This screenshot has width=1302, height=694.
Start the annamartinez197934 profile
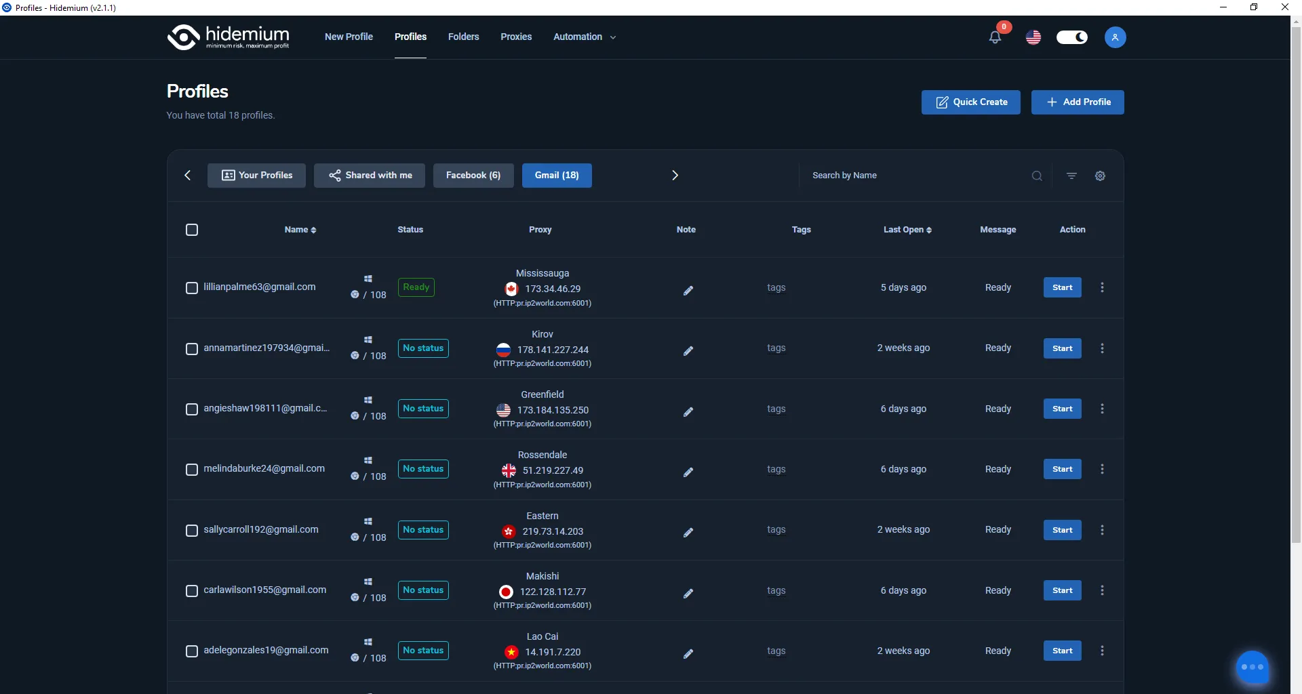coord(1062,348)
